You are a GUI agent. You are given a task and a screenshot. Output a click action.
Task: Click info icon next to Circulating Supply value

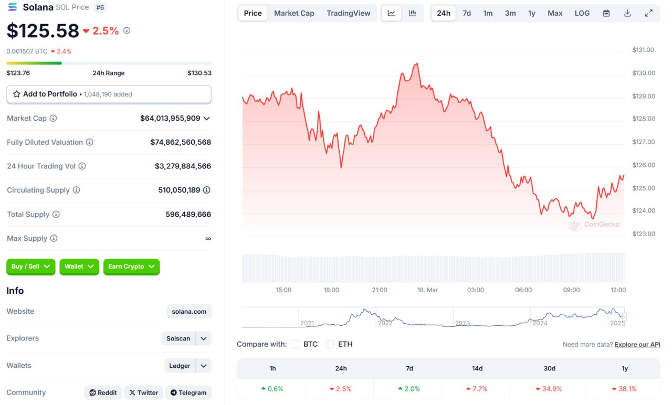[207, 190]
